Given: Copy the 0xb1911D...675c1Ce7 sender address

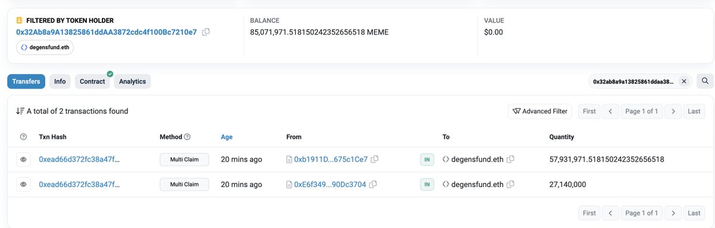Looking at the screenshot, I should tap(374, 159).
